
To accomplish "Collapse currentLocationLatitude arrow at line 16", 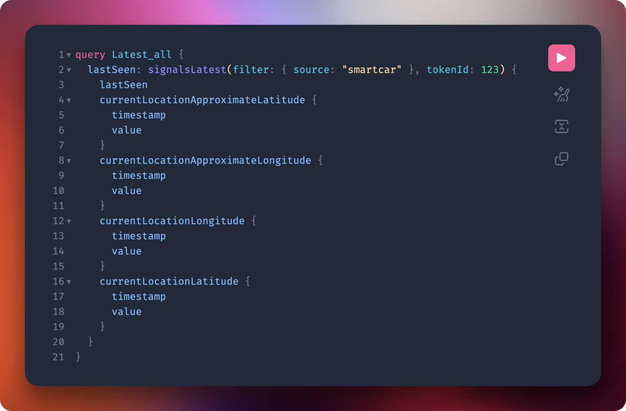I will click(x=69, y=282).
